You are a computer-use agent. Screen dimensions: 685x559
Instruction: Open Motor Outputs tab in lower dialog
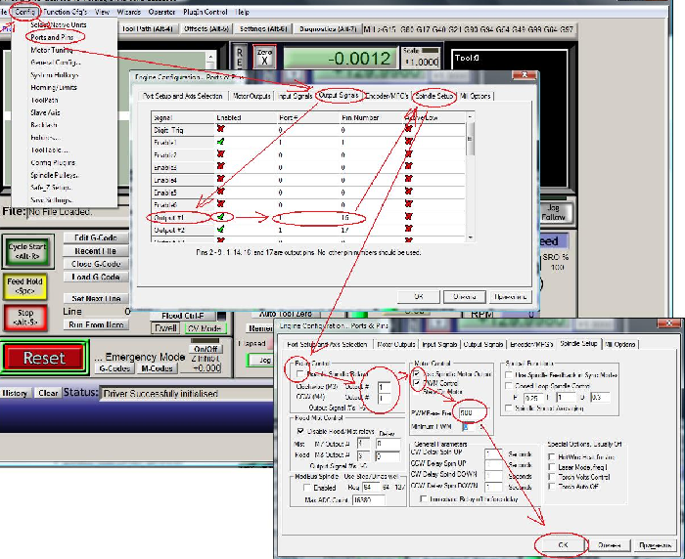(395, 344)
